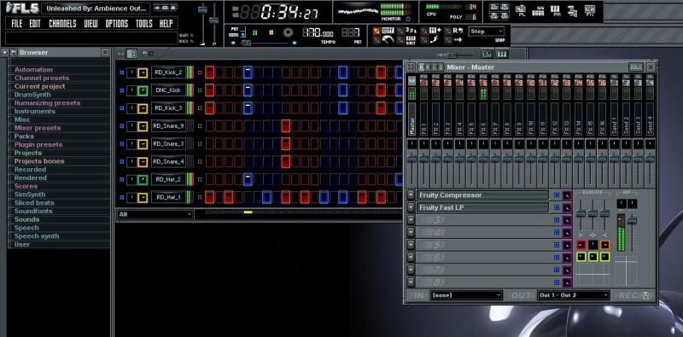Image resolution: width=683 pixels, height=337 pixels.
Task: Click the yellow Stop button in the transport
Action: [271, 32]
